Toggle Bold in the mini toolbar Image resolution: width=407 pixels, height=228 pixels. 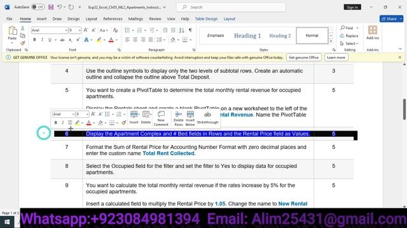click(55, 122)
